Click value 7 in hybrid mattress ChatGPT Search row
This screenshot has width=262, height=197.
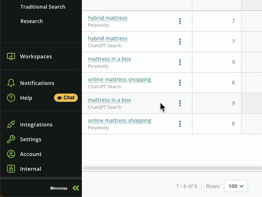point(233,42)
